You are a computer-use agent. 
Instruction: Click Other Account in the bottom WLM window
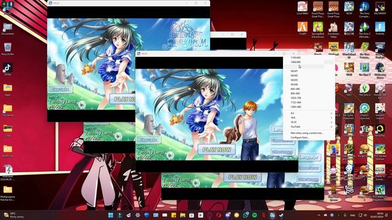(x=309, y=179)
